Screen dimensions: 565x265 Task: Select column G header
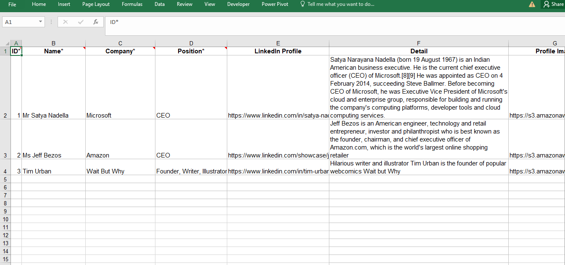click(x=537, y=43)
